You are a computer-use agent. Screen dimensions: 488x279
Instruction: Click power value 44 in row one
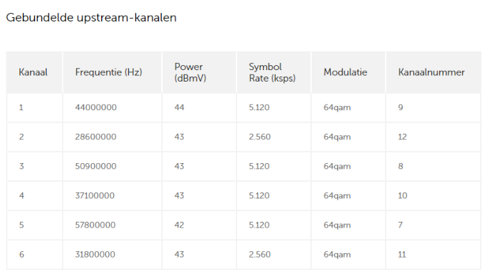[179, 107]
